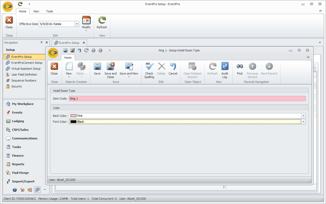
Task: Click quick-access save-and-close icon
Action: click(72, 50)
